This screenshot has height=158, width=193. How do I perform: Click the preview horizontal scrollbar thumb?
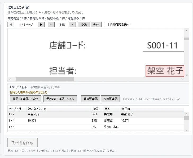click(x=45, y=79)
